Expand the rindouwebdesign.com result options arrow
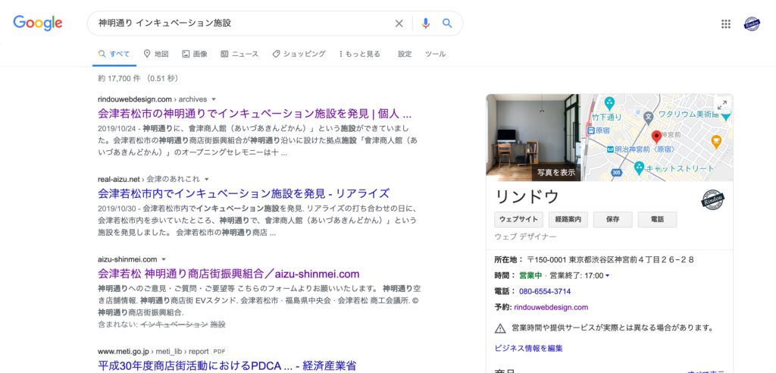Image resolution: width=776 pixels, height=373 pixels. click(x=214, y=99)
